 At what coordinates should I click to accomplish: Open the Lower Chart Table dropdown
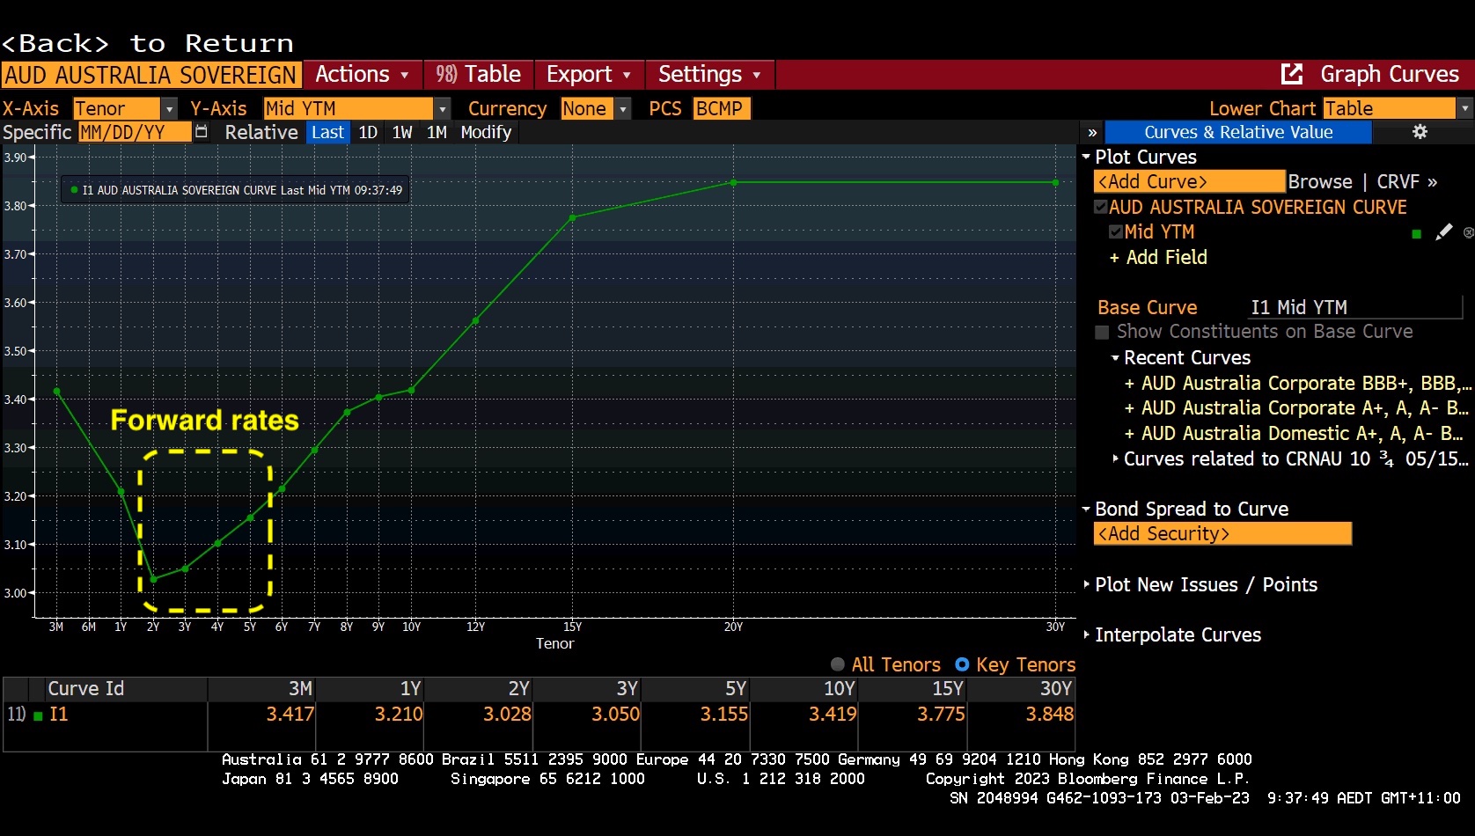pos(1464,108)
